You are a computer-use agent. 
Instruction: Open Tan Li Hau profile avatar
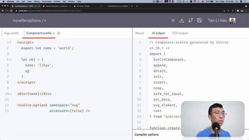(x=232, y=21)
